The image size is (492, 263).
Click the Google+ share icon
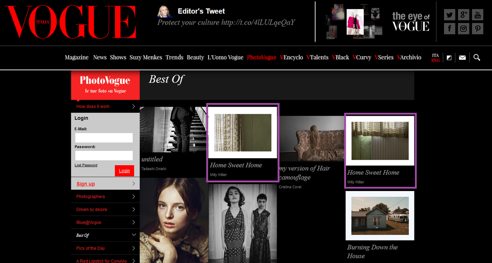pyautogui.click(x=463, y=14)
